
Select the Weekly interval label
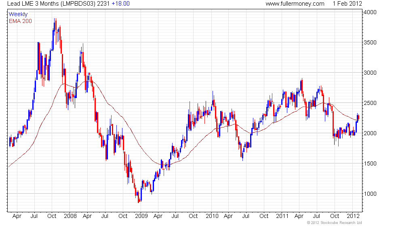[18, 15]
